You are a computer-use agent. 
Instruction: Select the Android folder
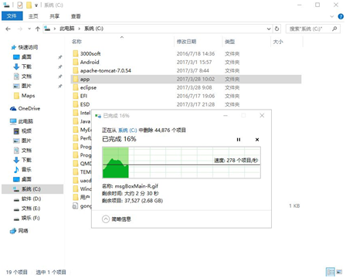90,62
